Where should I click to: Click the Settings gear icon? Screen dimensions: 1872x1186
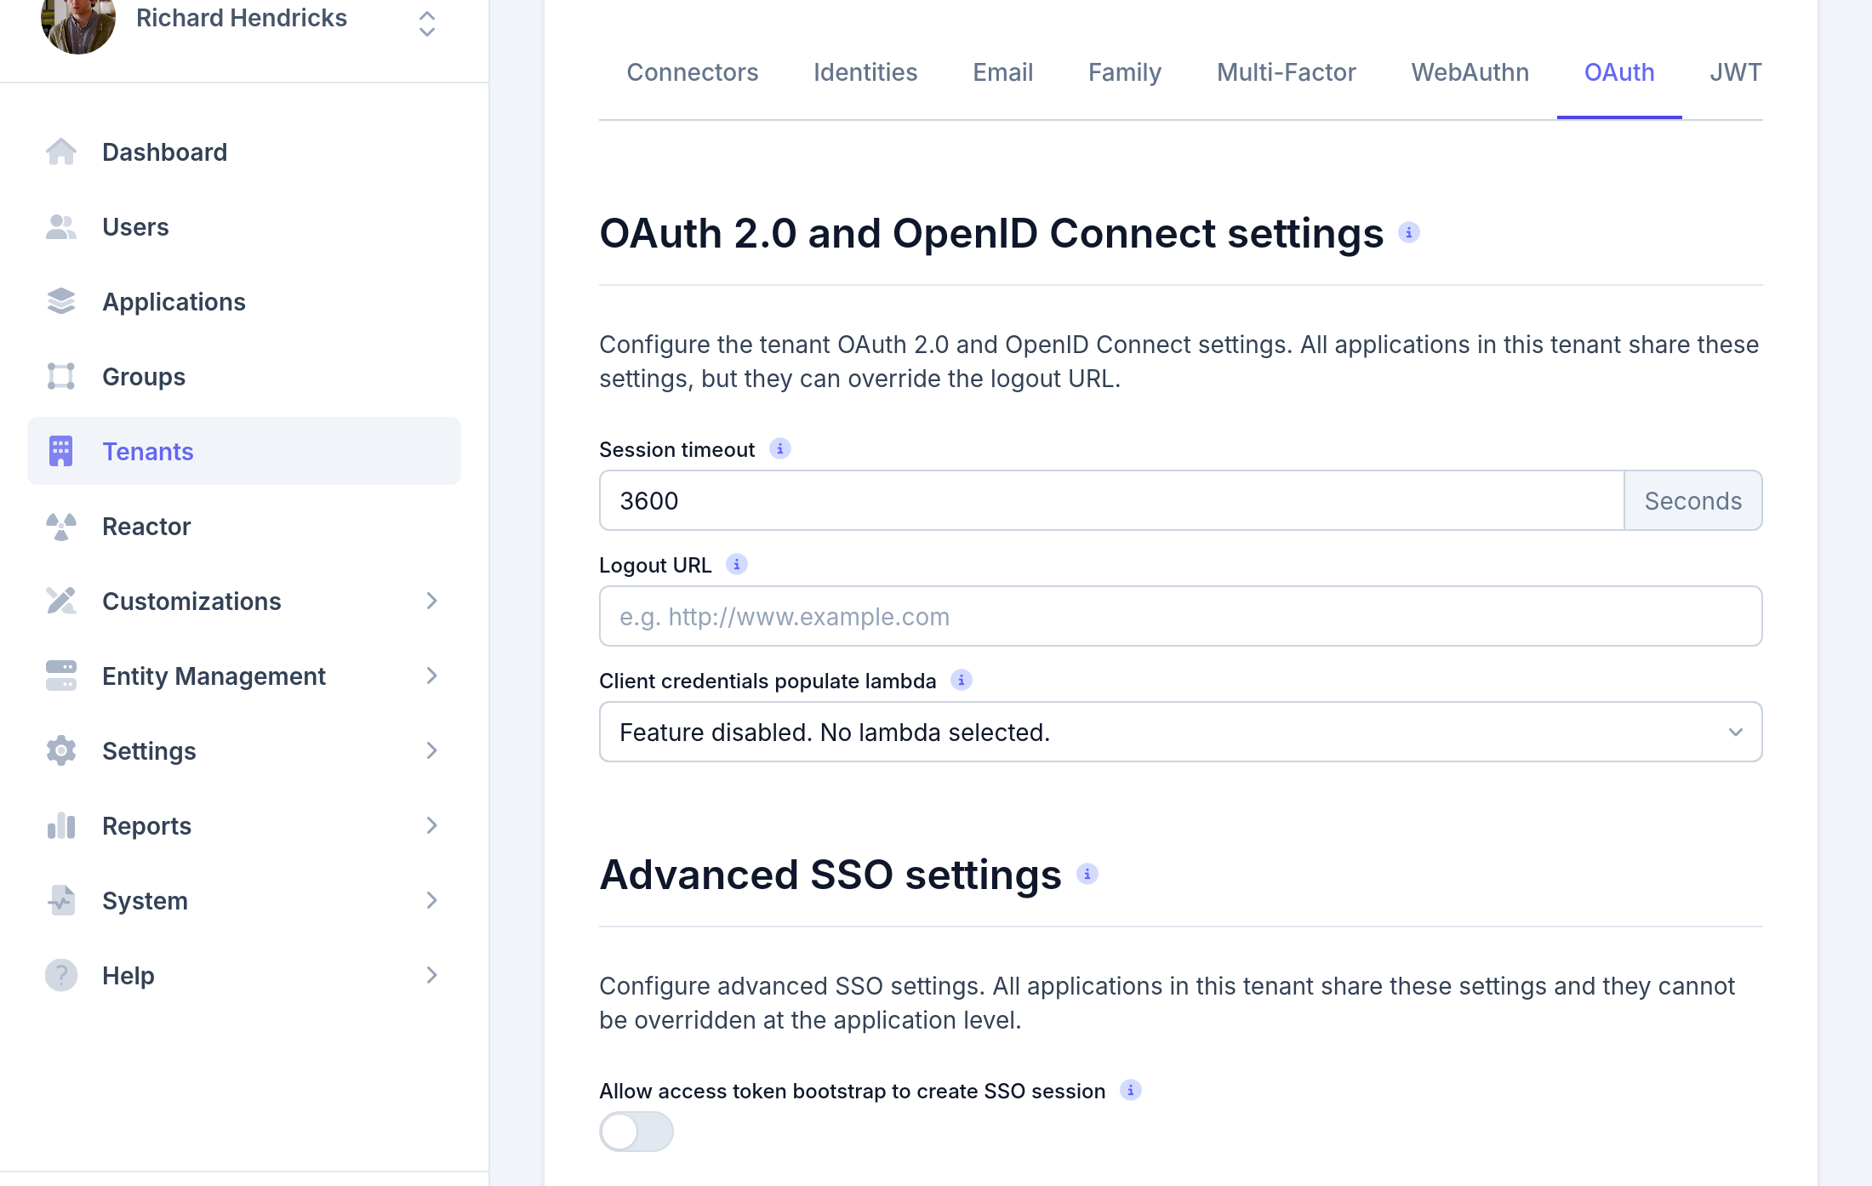(x=61, y=750)
